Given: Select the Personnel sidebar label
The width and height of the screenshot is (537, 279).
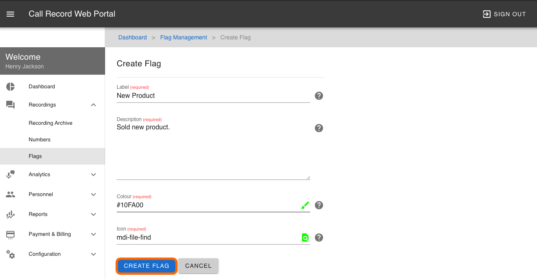Looking at the screenshot, I should tap(41, 194).
